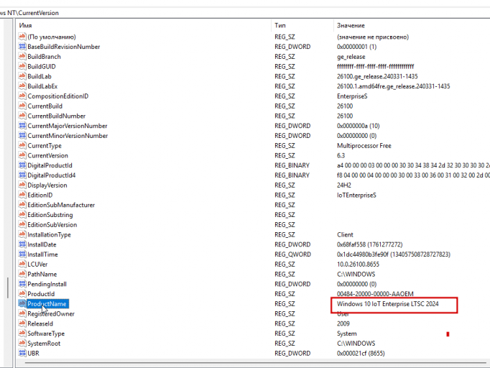This screenshot has height=368, width=490.
Task: Click the Multiprocessor Free data cell
Action: (x=364, y=145)
